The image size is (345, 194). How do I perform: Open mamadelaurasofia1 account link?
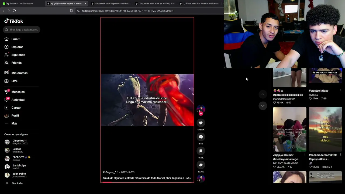pos(284,99)
